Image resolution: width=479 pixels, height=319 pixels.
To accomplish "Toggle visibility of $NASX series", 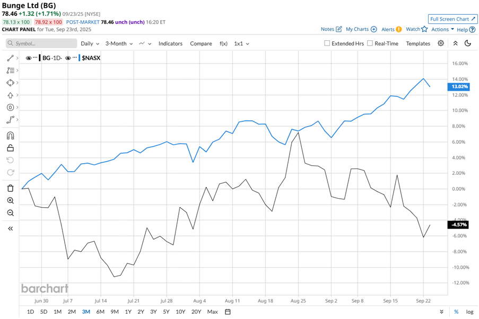I will click(68, 58).
